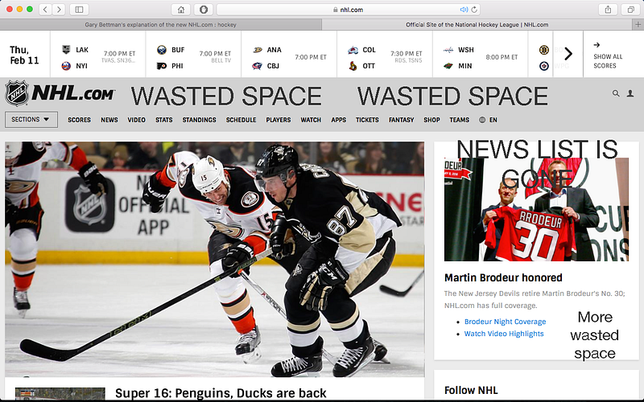Click the LAK Kings team logo
Screen dimensions: 644x402
pyautogui.click(x=66, y=50)
